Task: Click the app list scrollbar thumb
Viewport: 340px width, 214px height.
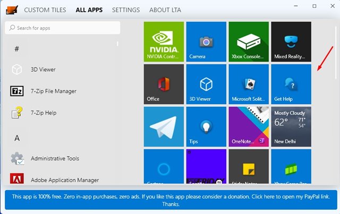Action: (x=117, y=44)
